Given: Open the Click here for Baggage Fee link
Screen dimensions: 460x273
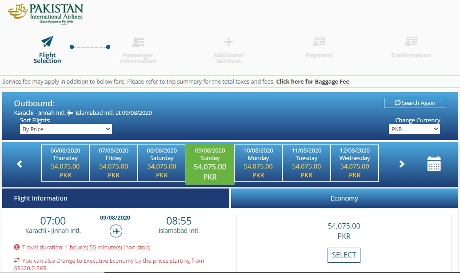Looking at the screenshot, I should pos(313,82).
